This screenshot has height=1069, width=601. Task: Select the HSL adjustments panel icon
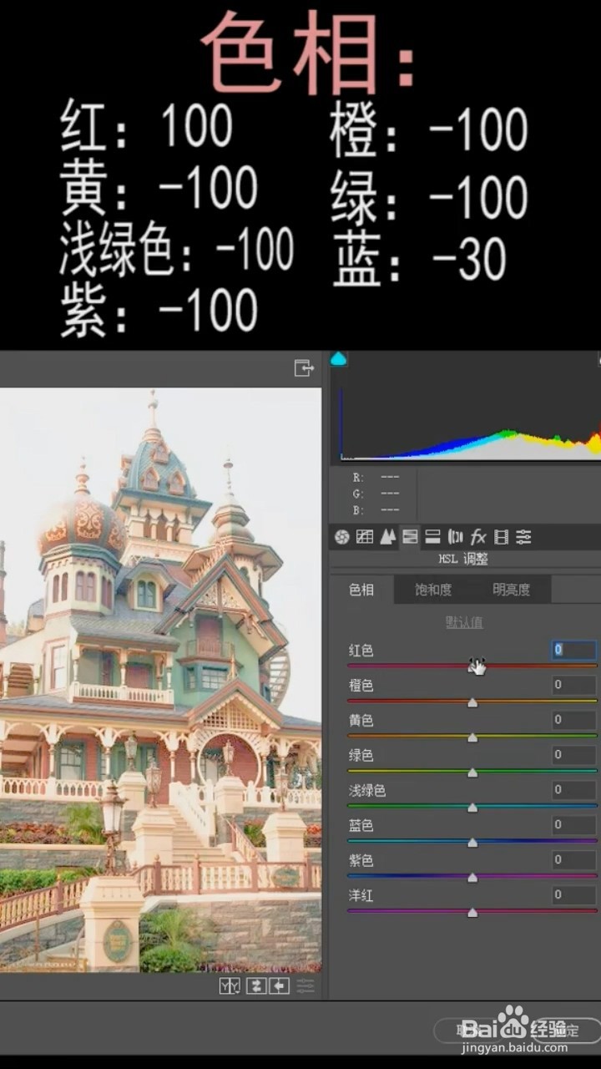[x=410, y=537]
